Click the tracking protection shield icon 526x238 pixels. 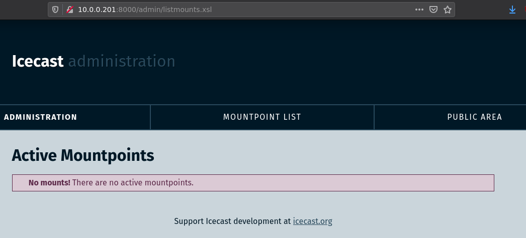(x=55, y=10)
